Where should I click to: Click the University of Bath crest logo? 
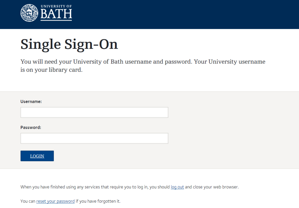[29, 13]
